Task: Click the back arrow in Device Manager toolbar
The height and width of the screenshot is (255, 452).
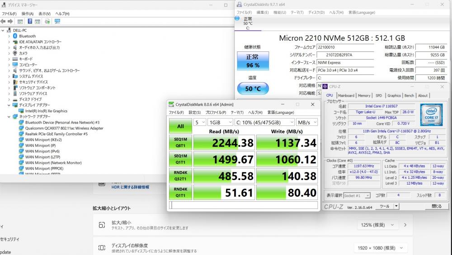Action: pyautogui.click(x=4, y=21)
